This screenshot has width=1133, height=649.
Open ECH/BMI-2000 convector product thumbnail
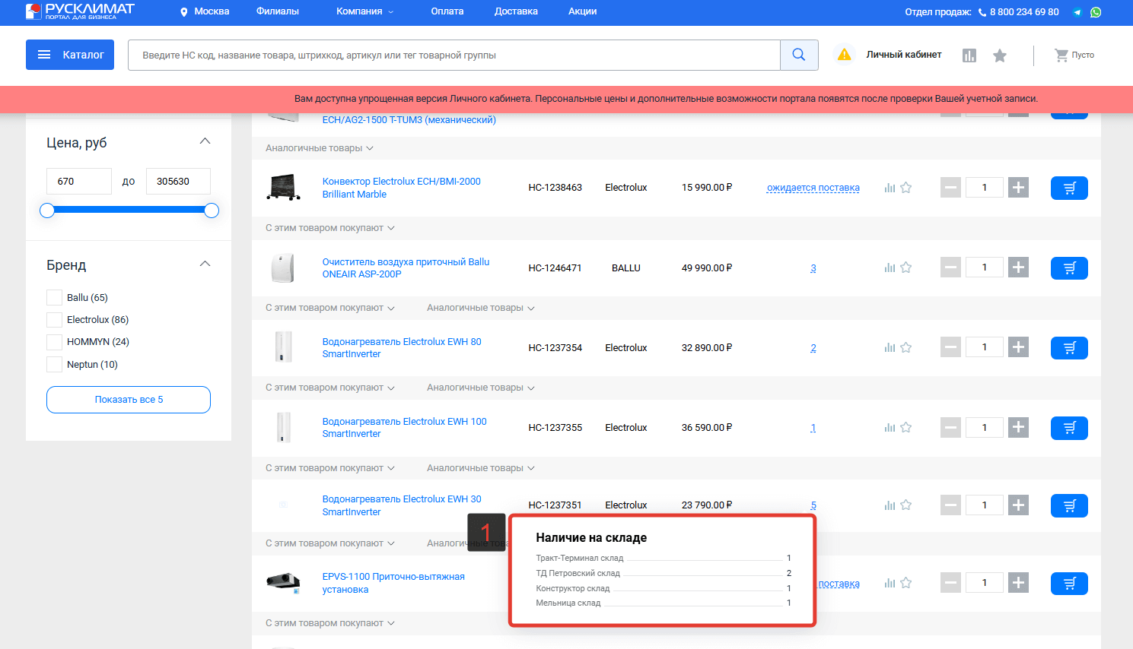click(x=283, y=187)
